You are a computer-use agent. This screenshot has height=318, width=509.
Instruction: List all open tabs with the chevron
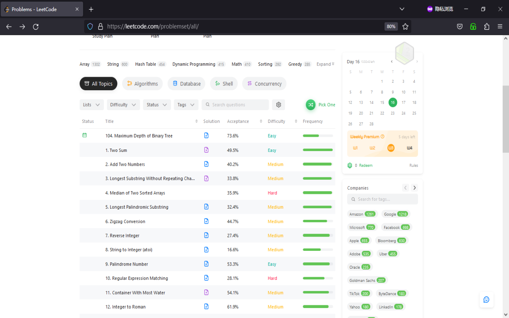(x=402, y=9)
